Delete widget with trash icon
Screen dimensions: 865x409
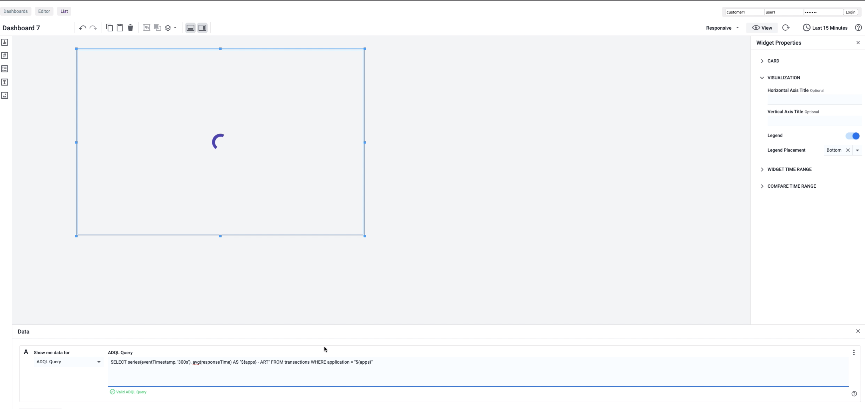click(x=130, y=28)
